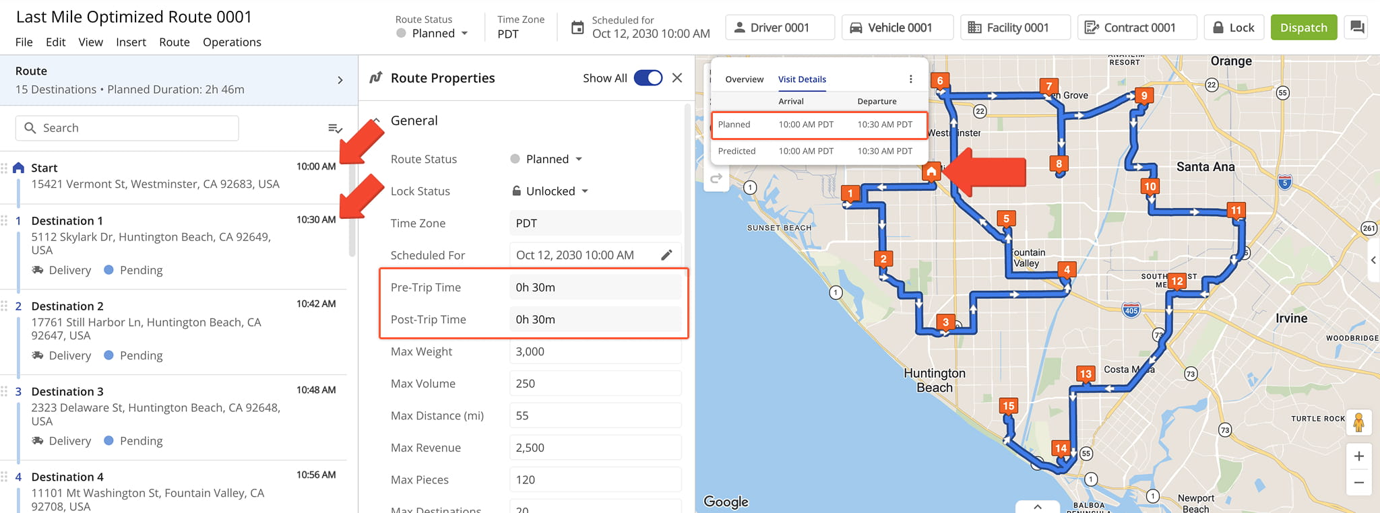Viewport: 1380px width, 513px height.
Task: Open Contract 0001 assignment
Action: tap(1137, 28)
